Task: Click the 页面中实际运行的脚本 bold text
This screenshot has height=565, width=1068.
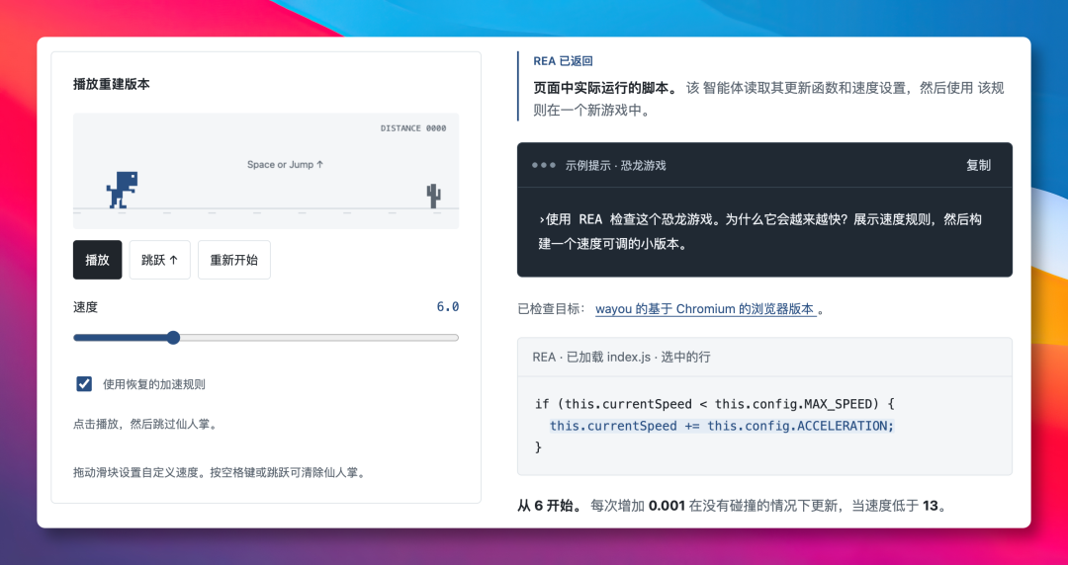Action: (606, 88)
